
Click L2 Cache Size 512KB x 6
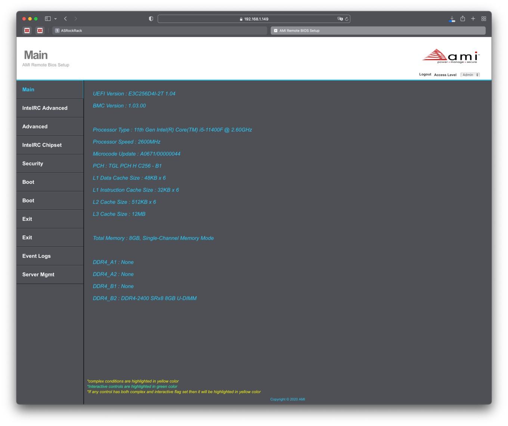click(x=124, y=202)
